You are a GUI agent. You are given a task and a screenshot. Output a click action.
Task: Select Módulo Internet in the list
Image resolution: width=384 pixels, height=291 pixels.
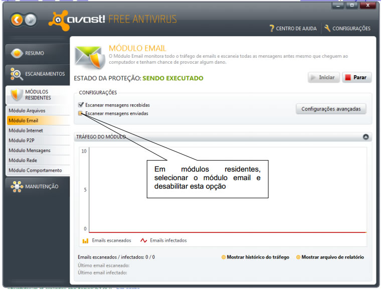[x=38, y=130]
